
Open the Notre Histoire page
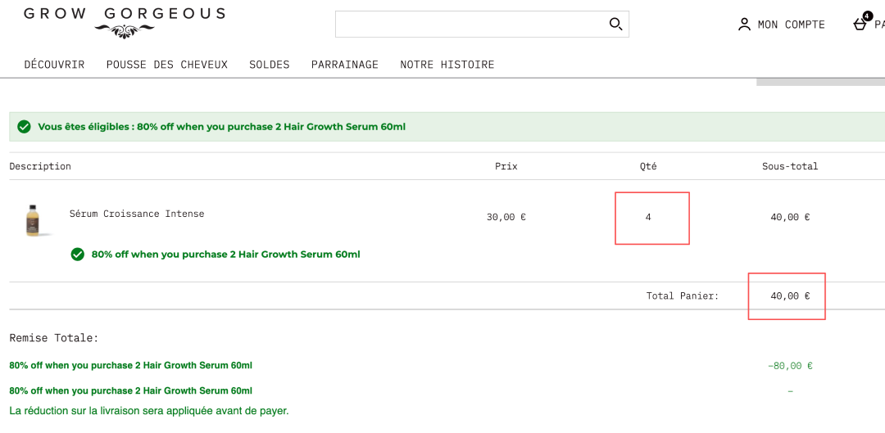[x=447, y=65]
